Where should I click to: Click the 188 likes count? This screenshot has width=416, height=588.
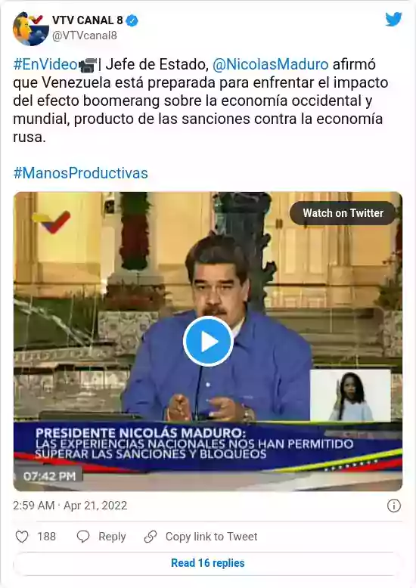(x=47, y=537)
